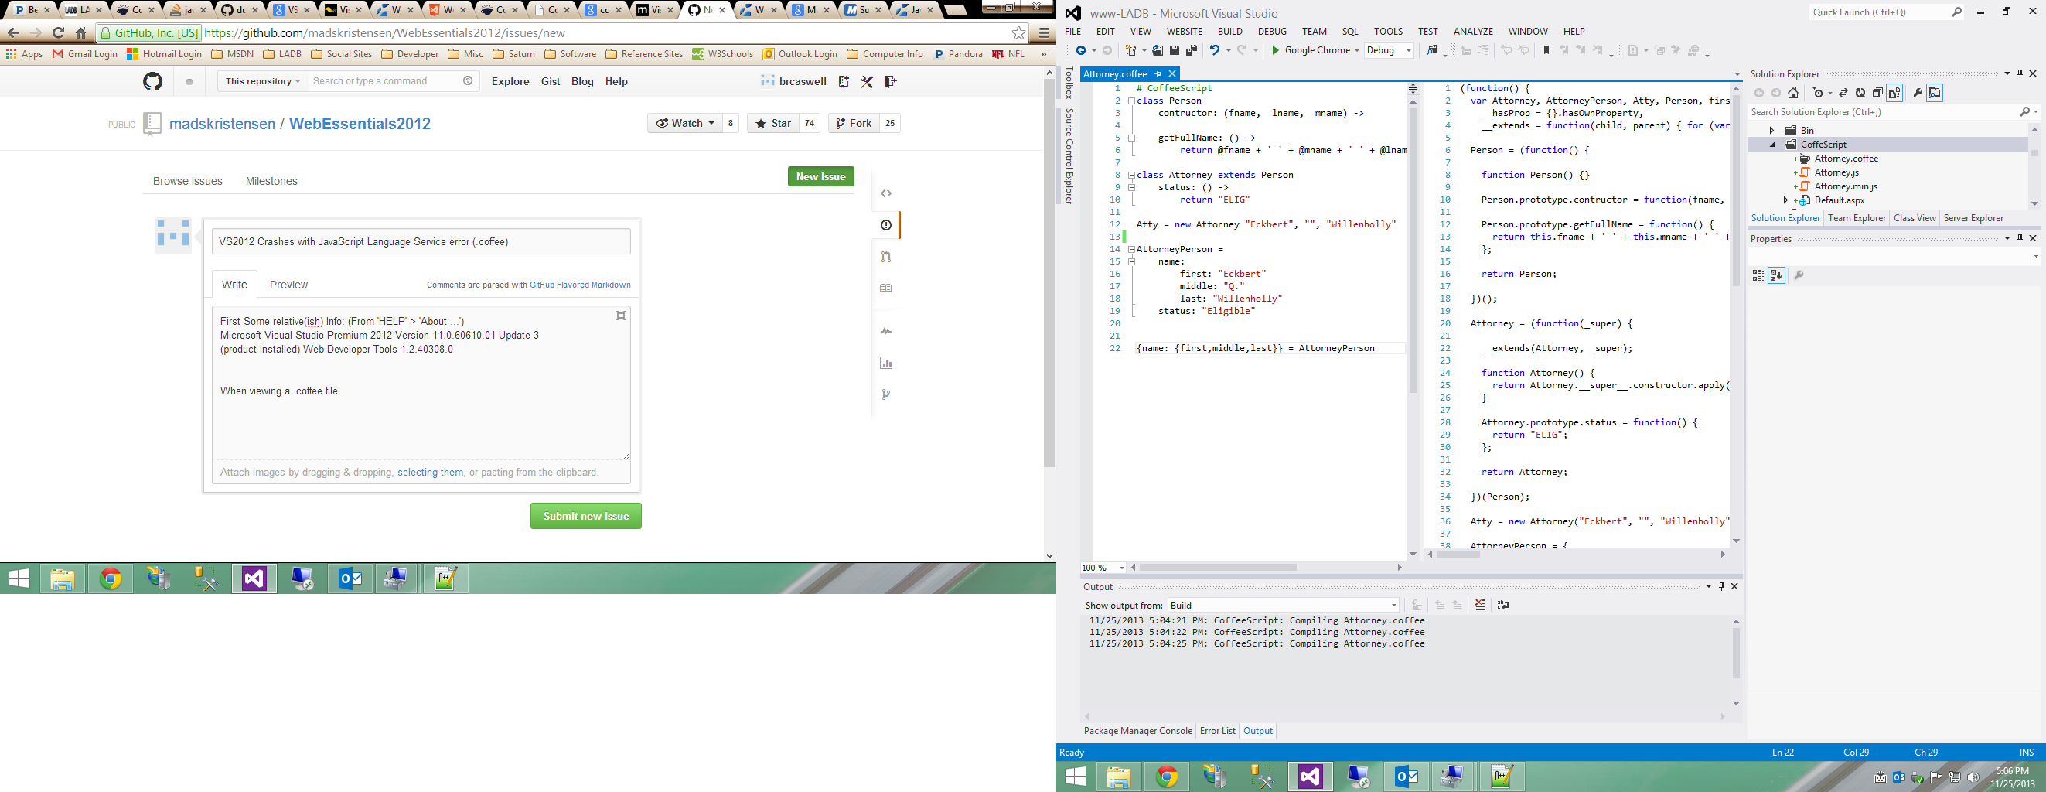Viewport: 2046px width, 792px height.
Task: Toggle bookmark icon in Visual Studio toolbar
Action: point(1546,51)
